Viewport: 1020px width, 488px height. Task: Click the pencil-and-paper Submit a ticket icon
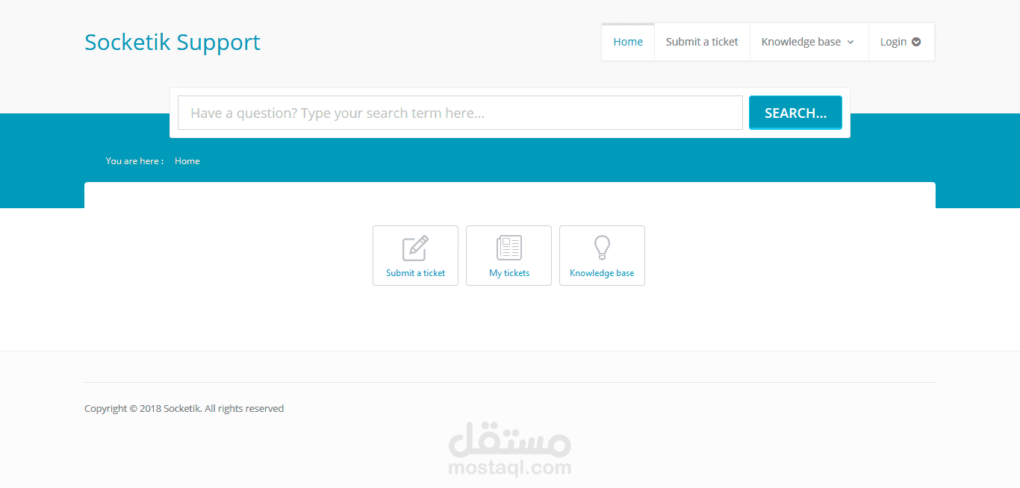point(415,248)
